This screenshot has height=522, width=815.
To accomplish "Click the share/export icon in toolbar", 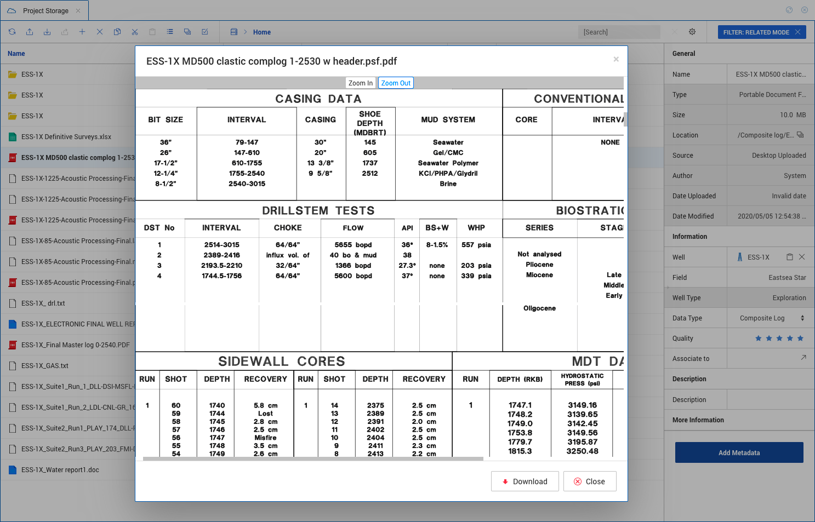I will (65, 32).
